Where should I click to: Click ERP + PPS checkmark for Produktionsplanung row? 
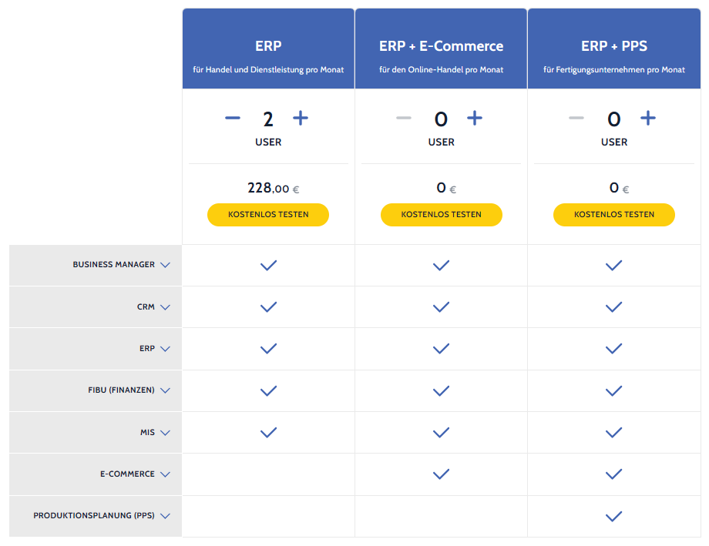tap(613, 516)
